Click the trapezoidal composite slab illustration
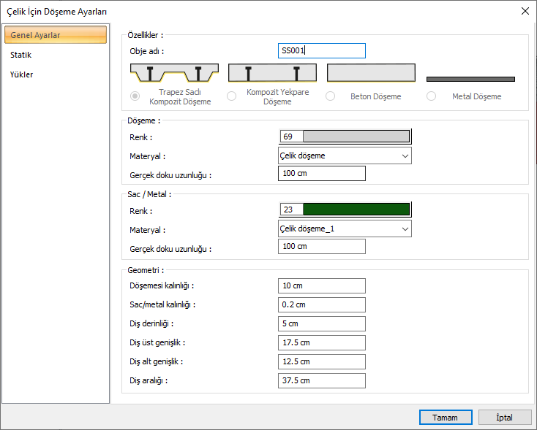This screenshot has height=430, width=537. pyautogui.click(x=174, y=73)
